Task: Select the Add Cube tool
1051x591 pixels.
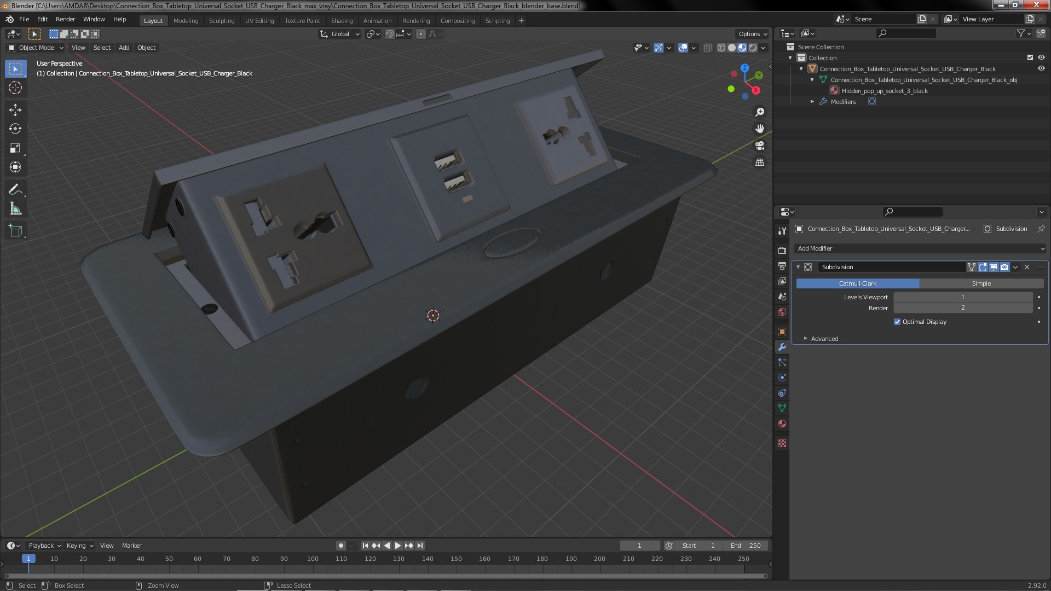Action: [15, 231]
